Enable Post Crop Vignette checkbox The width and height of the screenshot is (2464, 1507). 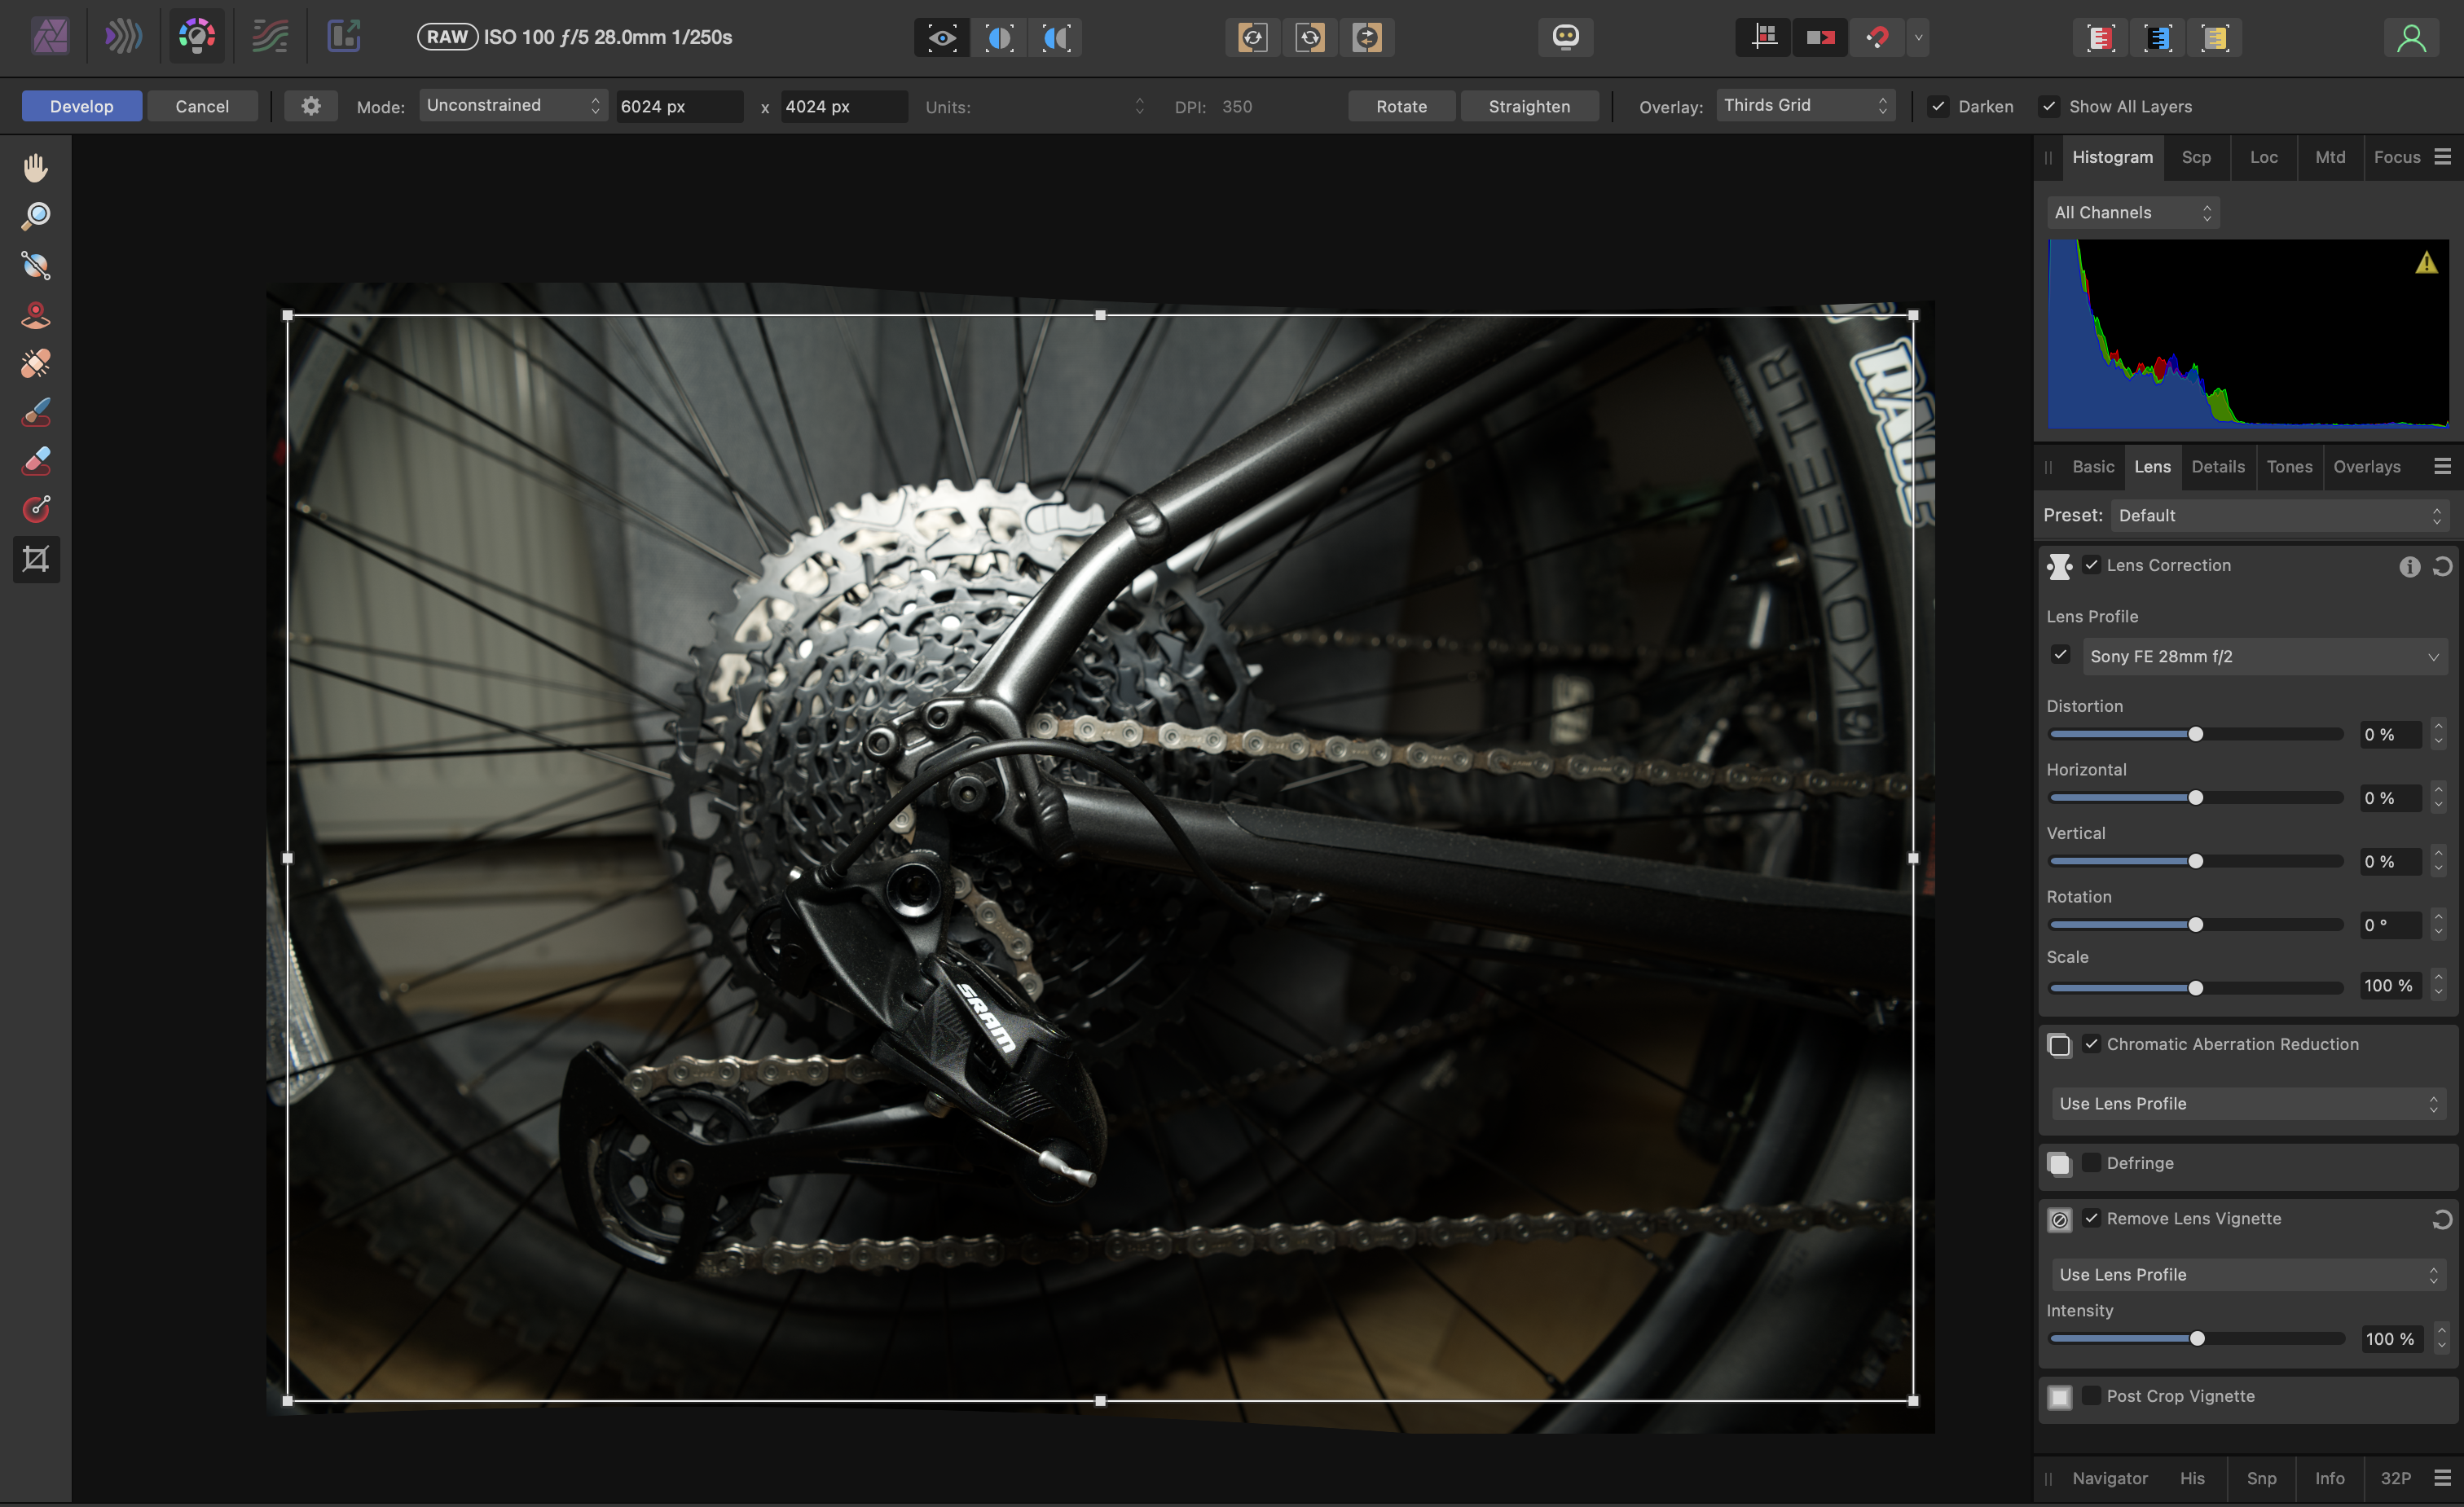coord(2091,1396)
